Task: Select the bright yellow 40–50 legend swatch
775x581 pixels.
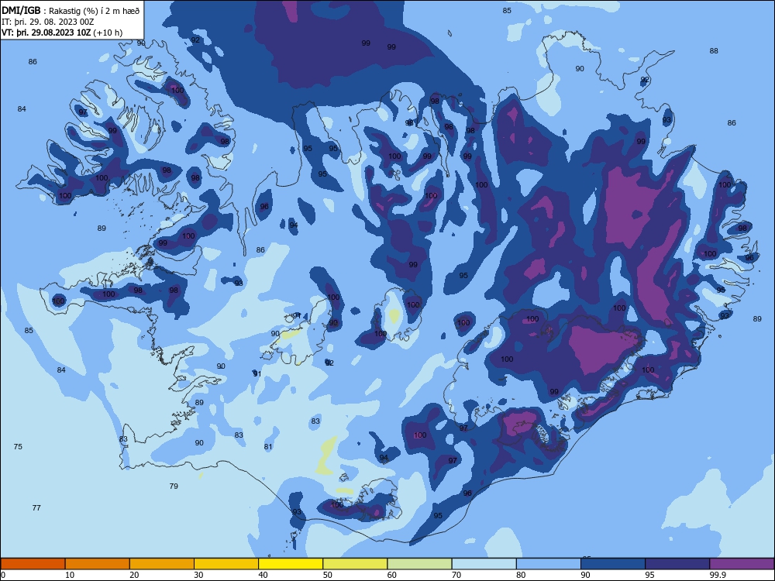Action: [291, 564]
